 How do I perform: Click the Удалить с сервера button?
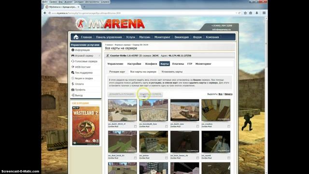click(x=150, y=94)
